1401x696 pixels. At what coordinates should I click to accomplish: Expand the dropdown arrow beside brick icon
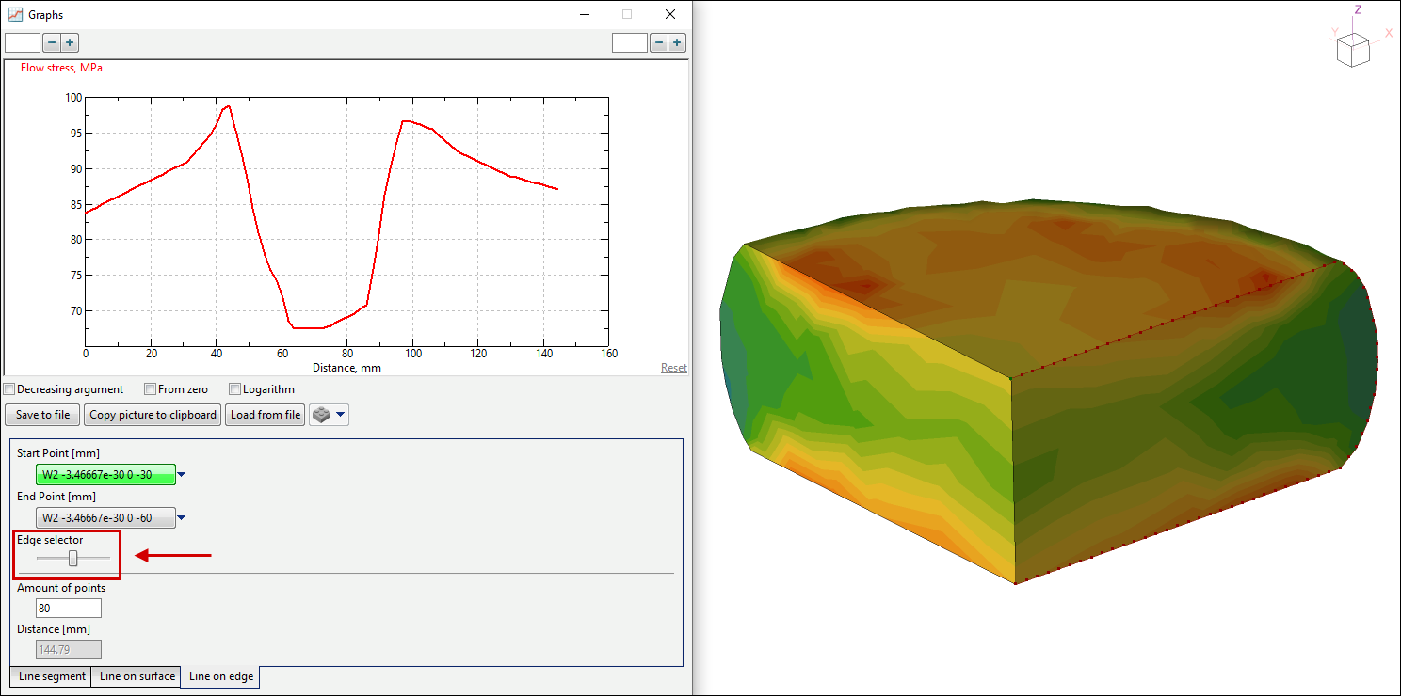pos(341,415)
